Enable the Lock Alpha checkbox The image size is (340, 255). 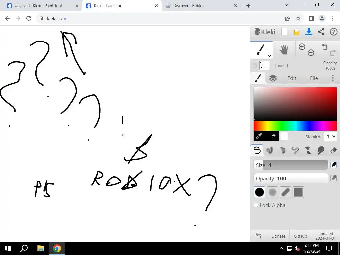(x=256, y=205)
